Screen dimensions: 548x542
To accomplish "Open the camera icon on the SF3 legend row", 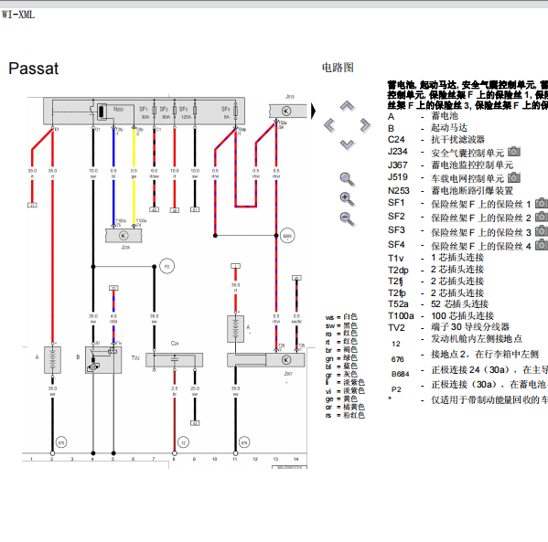I will click(x=542, y=231).
